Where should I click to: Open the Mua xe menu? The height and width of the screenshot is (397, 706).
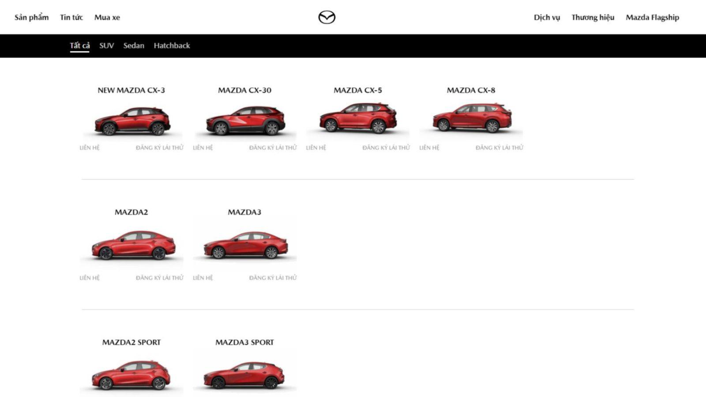tap(107, 17)
